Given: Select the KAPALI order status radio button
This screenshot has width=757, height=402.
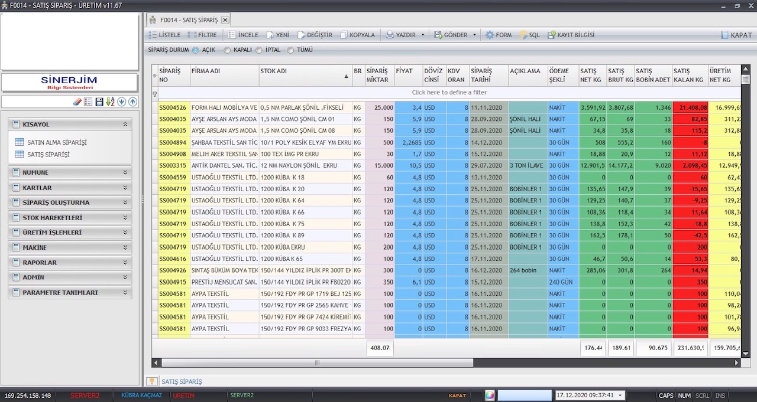Looking at the screenshot, I should pos(228,50).
